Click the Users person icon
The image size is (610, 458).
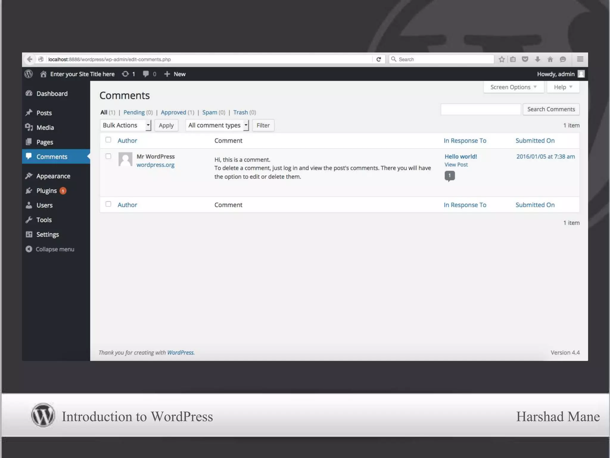tap(29, 205)
